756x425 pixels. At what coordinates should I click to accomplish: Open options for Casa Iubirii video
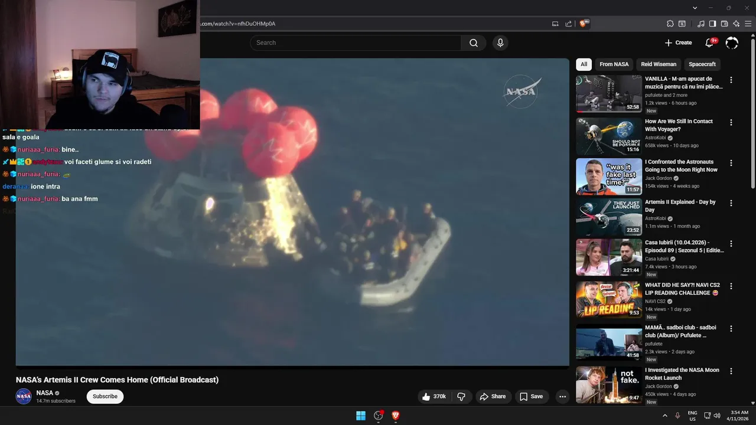(x=731, y=243)
